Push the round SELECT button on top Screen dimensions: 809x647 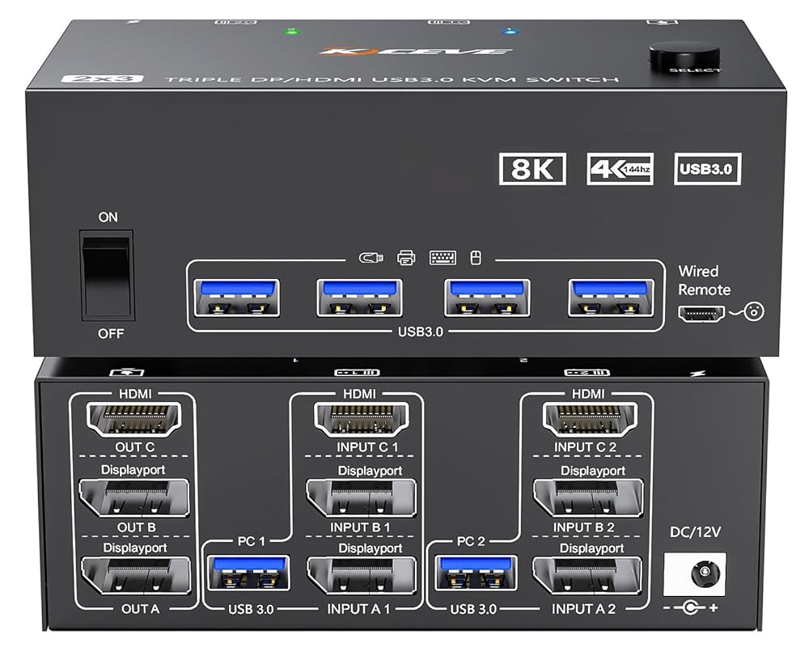684,56
